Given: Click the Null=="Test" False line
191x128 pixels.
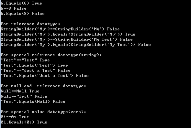Looking at the screenshot, I should tap(24, 96).
